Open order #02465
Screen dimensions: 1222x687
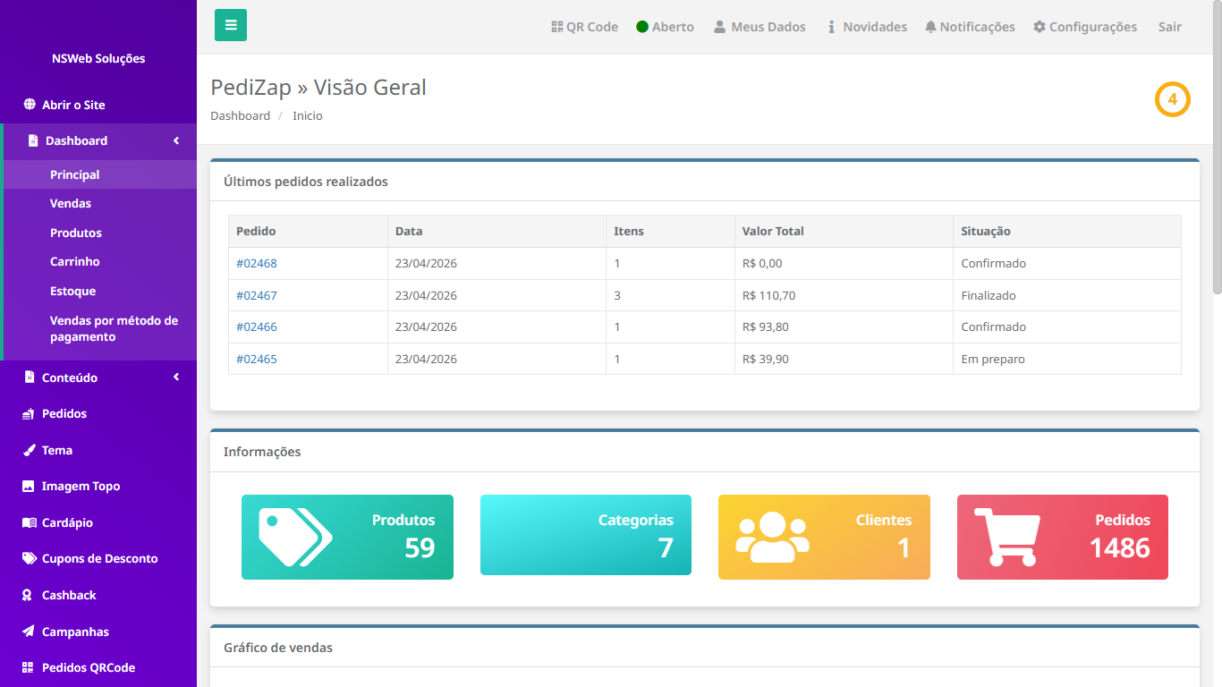tap(257, 359)
